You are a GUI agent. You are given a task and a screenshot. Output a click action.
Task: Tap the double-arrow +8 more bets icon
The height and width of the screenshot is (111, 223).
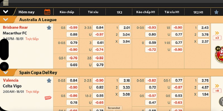(217, 89)
